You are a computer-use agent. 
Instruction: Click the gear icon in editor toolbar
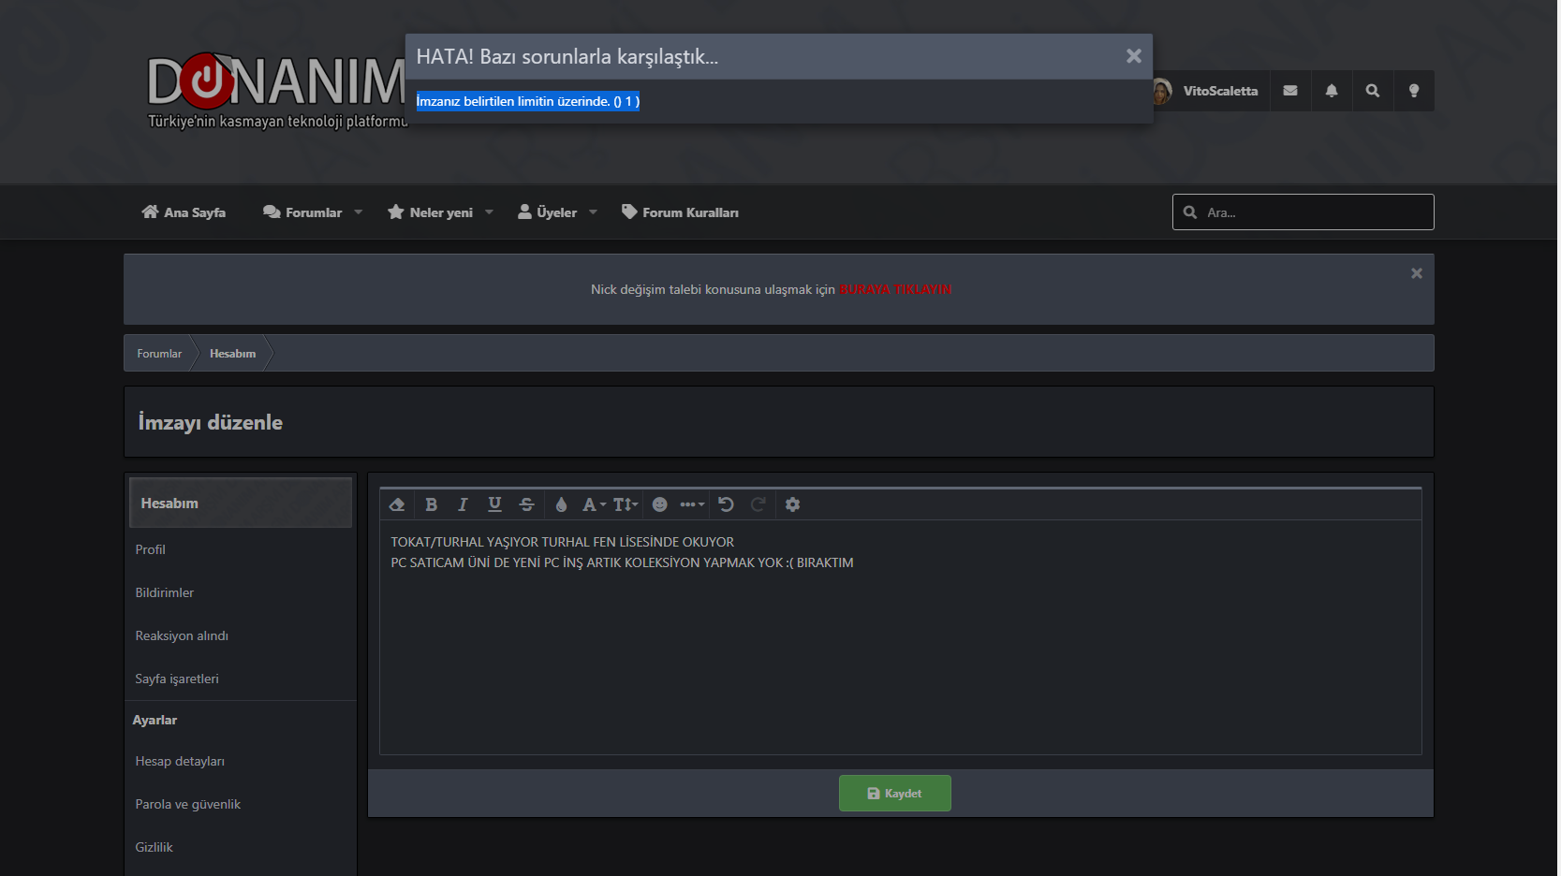click(792, 504)
